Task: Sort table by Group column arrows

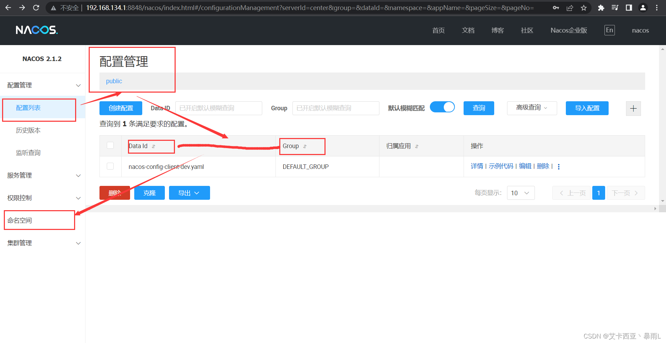Action: tap(305, 146)
